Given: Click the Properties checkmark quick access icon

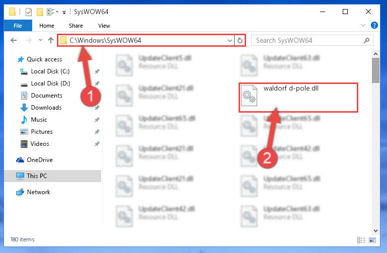Looking at the screenshot, I should click(x=29, y=12).
